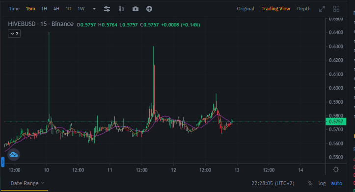The image size is (355, 192).
Task: Collapse the indicator legend showing 2
Action: [x=14, y=34]
